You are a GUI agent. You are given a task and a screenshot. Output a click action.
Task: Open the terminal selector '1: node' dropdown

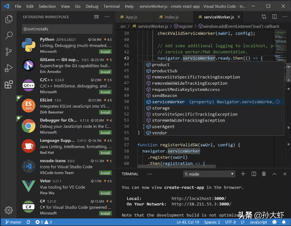(x=209, y=174)
